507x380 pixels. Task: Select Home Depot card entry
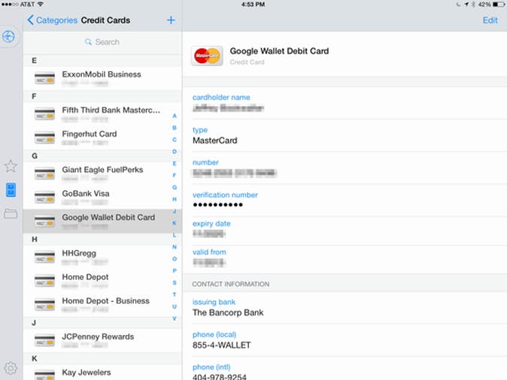click(x=102, y=281)
